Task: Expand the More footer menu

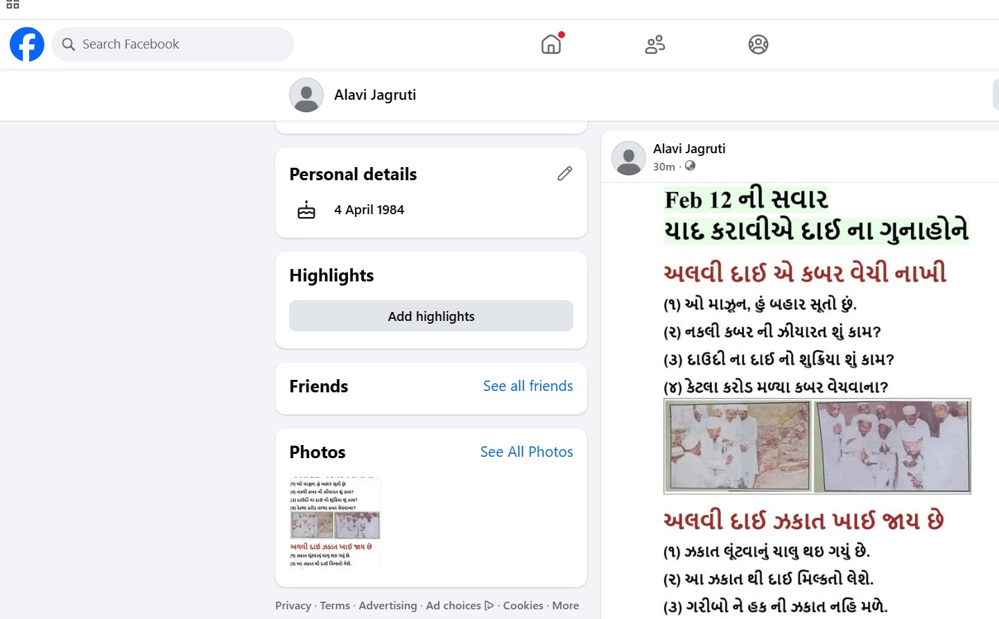Action: 565,606
